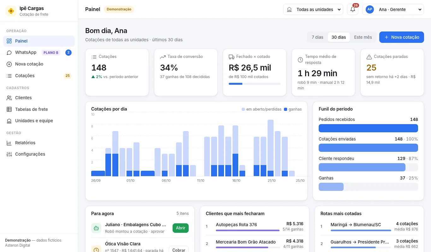Open notifications bell with 26 badge
Viewport: 431px width, 252px height.
pyautogui.click(x=353, y=9)
